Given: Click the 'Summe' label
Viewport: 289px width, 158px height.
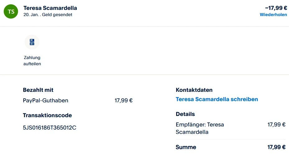Looking at the screenshot, I should 186,147.
